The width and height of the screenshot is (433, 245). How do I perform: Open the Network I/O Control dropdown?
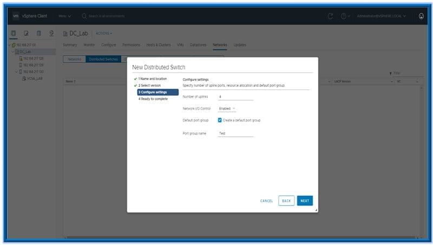point(227,108)
